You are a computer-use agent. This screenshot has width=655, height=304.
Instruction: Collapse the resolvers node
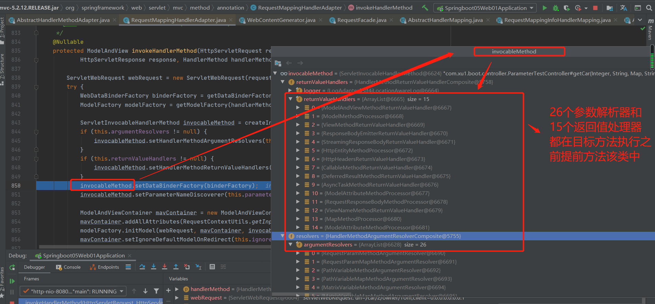(x=283, y=236)
